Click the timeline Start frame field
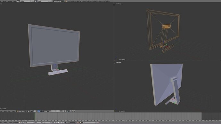221x124 pixels. click(29, 123)
